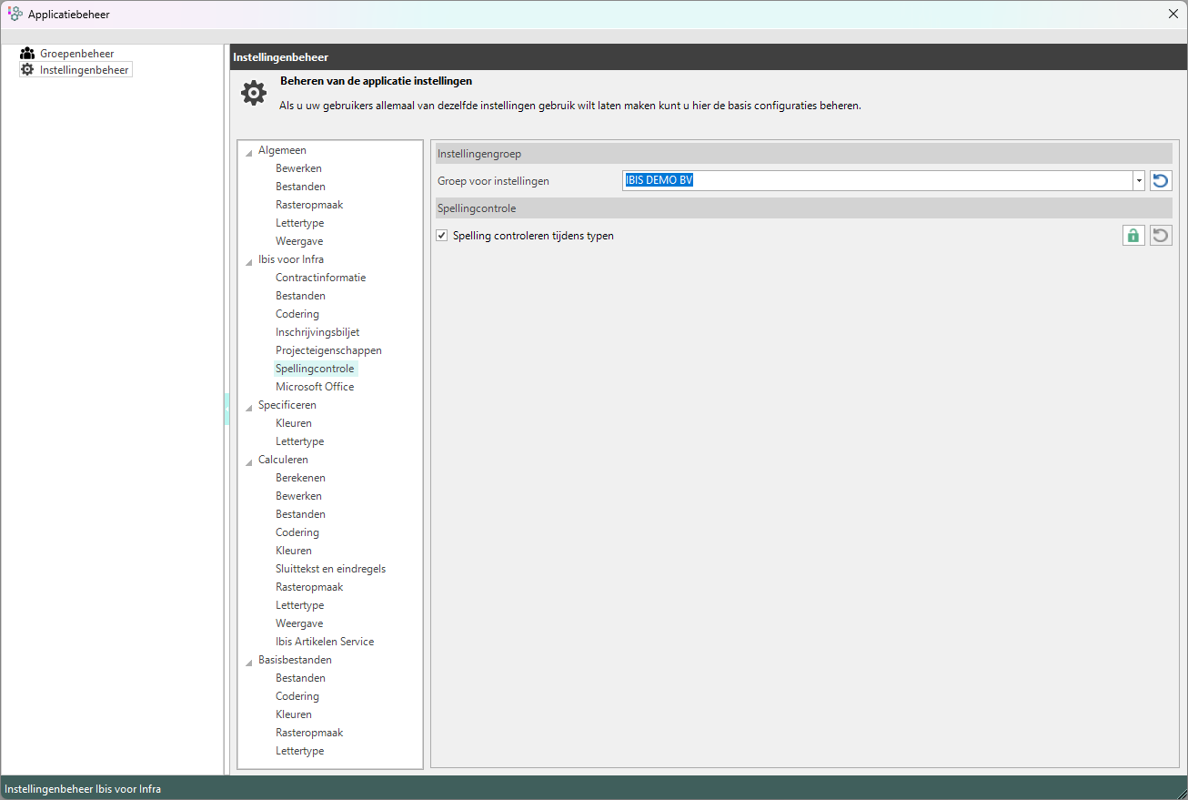Select Inschrijvingsbiljet in the settings tree
The height and width of the screenshot is (800, 1188).
click(x=317, y=332)
